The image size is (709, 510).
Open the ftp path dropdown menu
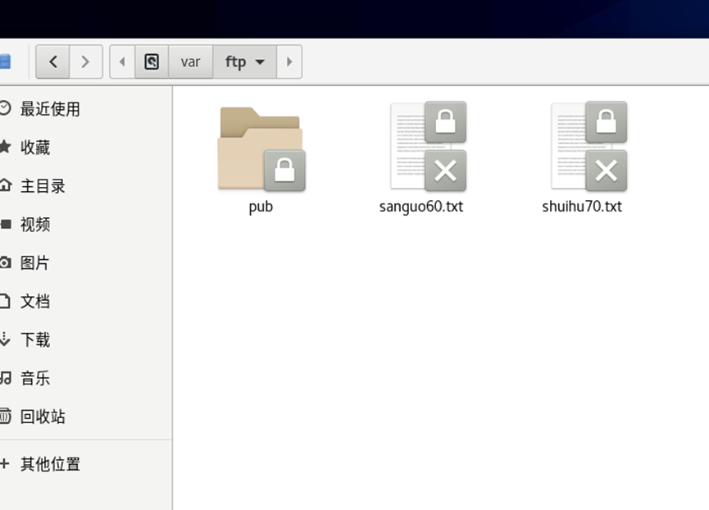[x=244, y=61]
